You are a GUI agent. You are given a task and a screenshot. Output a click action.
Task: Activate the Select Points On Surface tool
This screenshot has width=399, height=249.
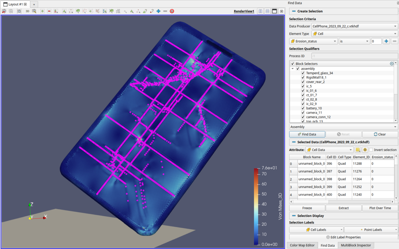click(x=71, y=11)
